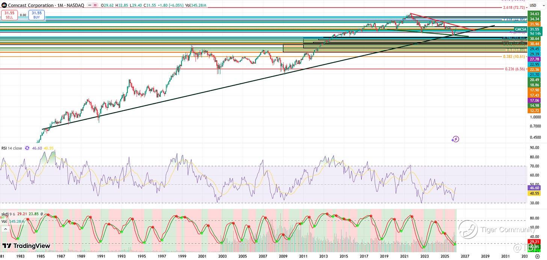The height and width of the screenshot is (260, 547).
Task: Click the 22.36 orange price tag
Action: click(534, 70)
